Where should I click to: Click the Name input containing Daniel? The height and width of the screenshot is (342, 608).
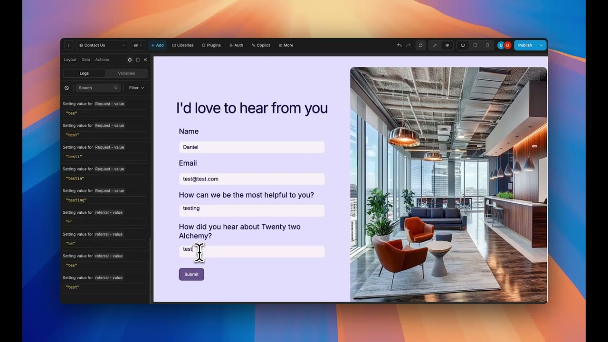(x=252, y=147)
